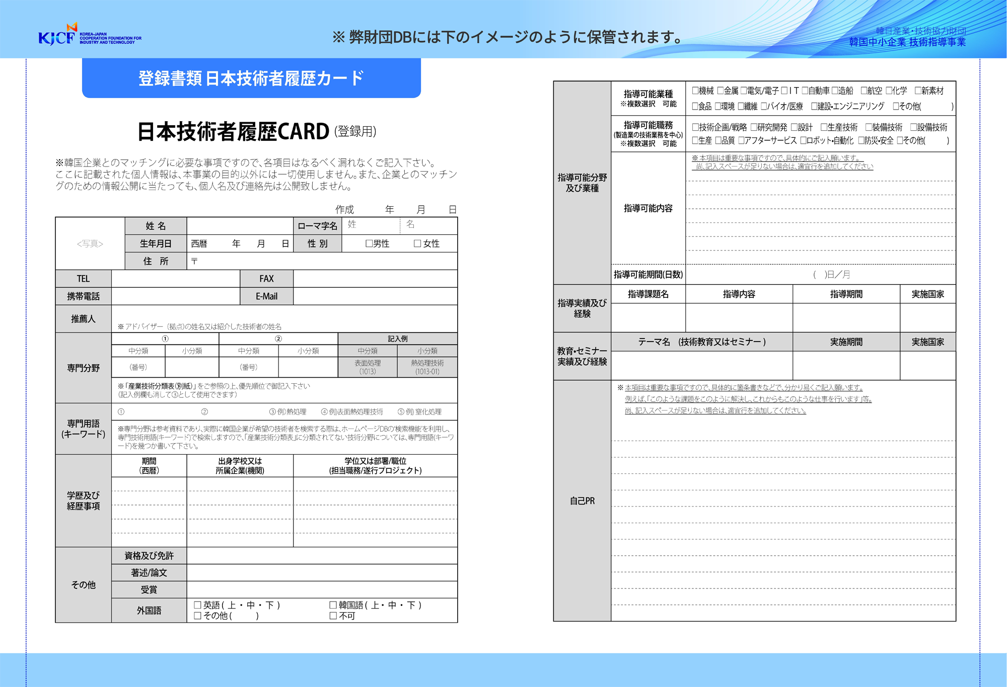Click the 登録書類 日本技術者履歴カード banner
Screen dimensions: 1007x687
tap(251, 78)
